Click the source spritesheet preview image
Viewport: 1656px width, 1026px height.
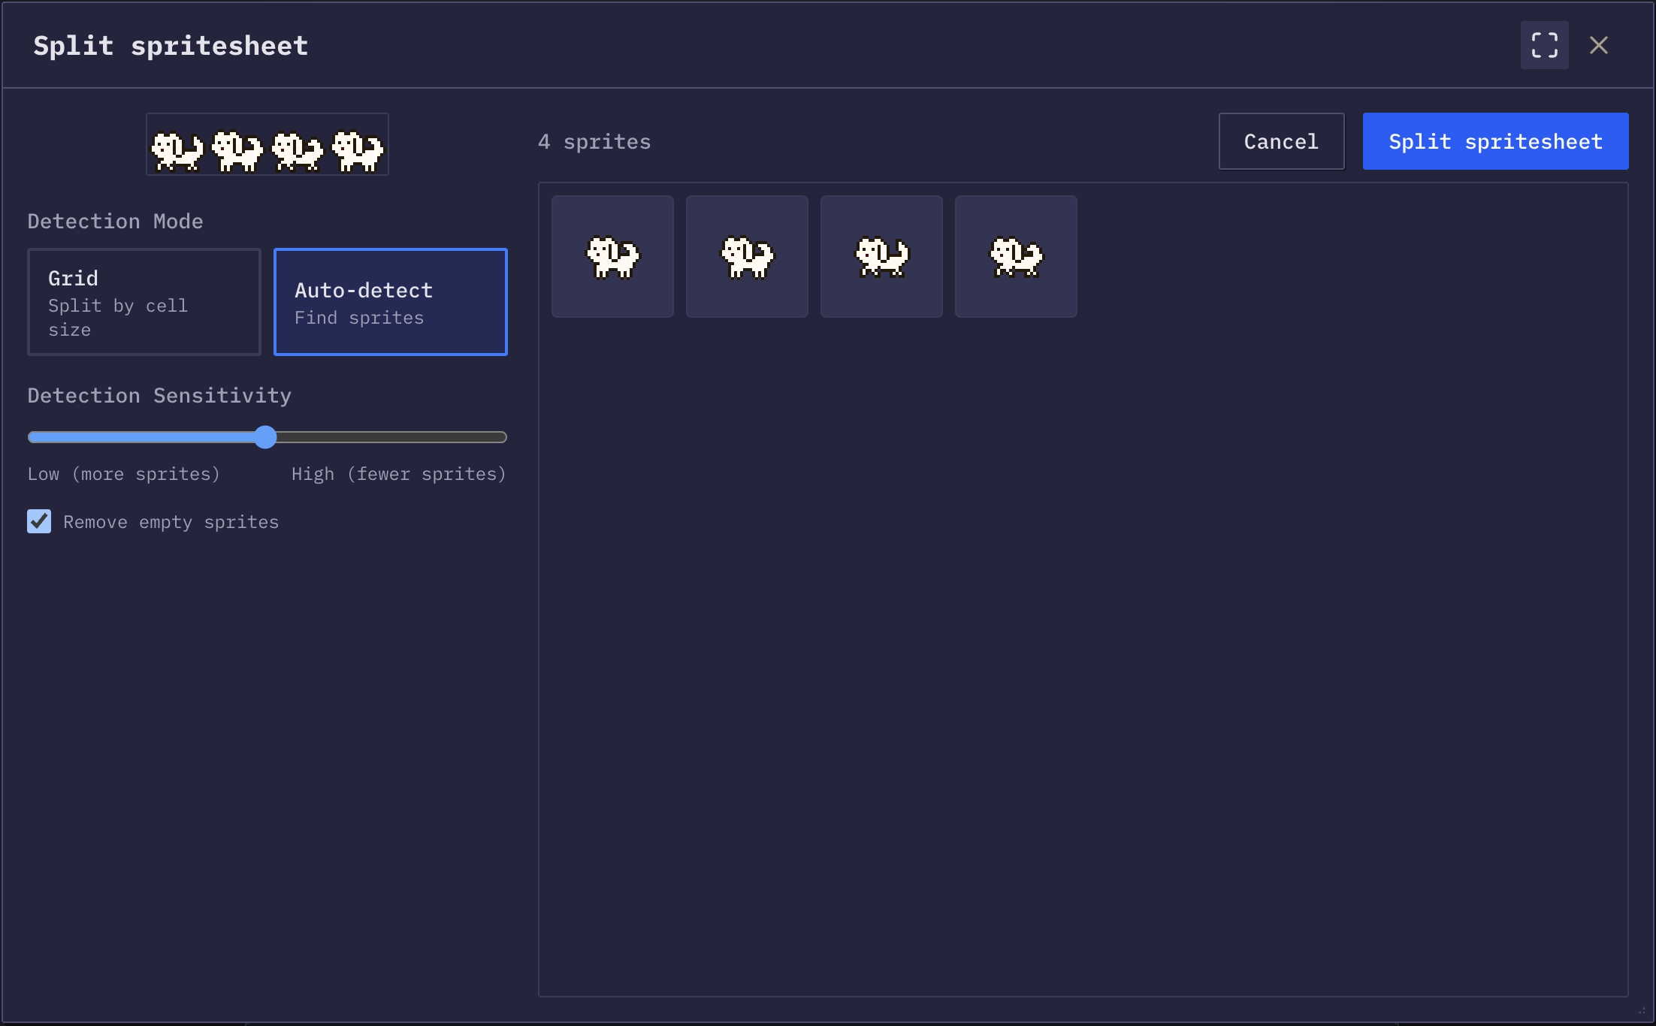click(267, 144)
